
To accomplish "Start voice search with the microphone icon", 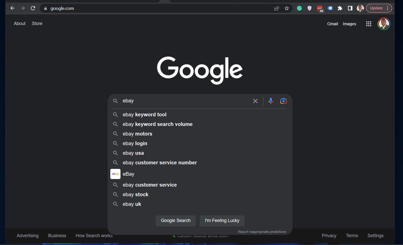I will [271, 101].
